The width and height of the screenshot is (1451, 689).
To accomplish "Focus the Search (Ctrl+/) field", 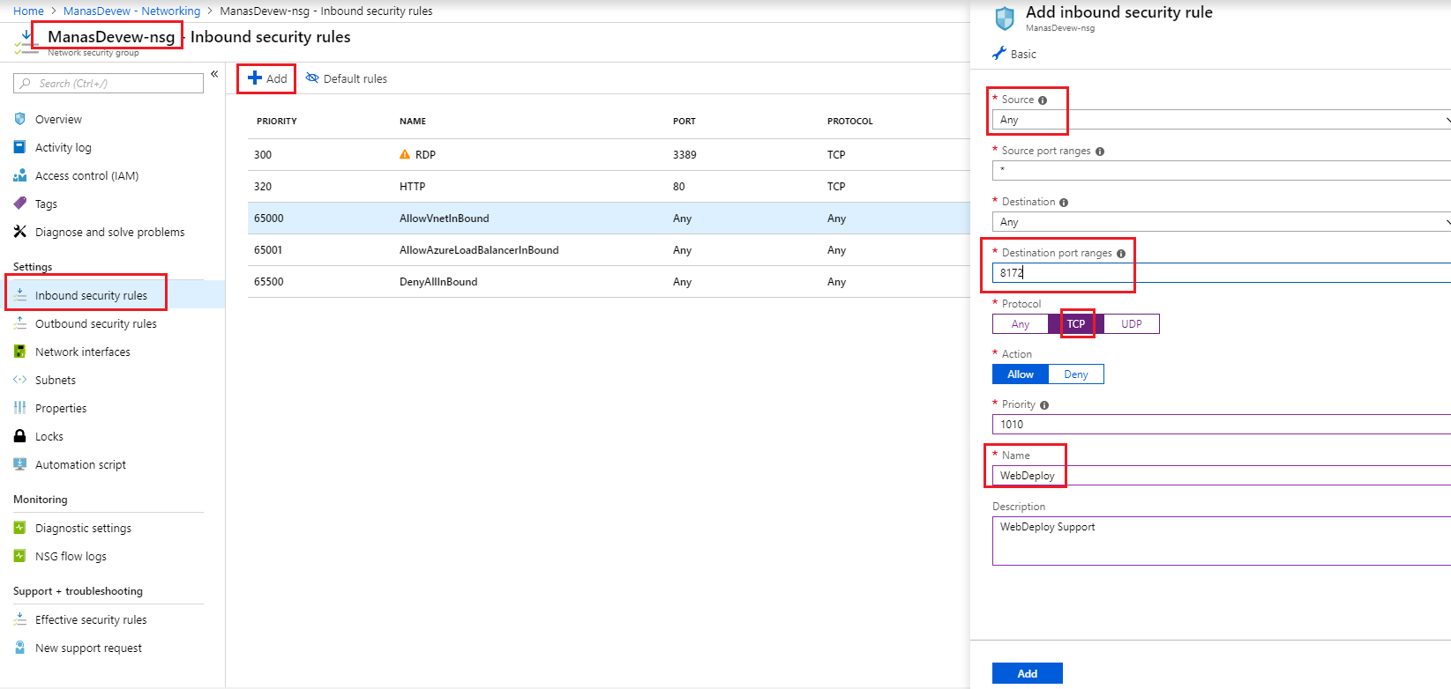I will click(x=108, y=83).
